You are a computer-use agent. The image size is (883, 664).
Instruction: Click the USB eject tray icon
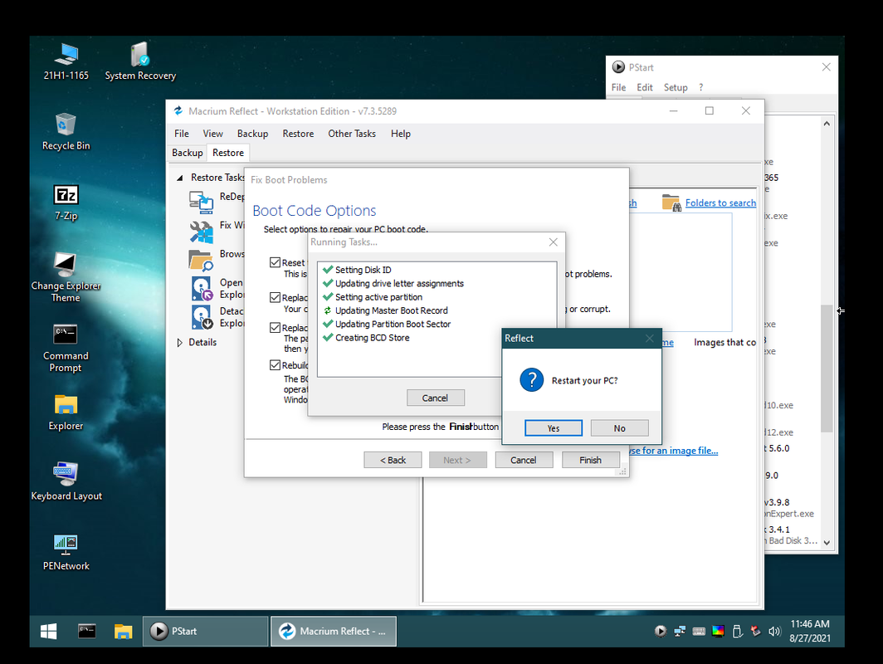737,632
